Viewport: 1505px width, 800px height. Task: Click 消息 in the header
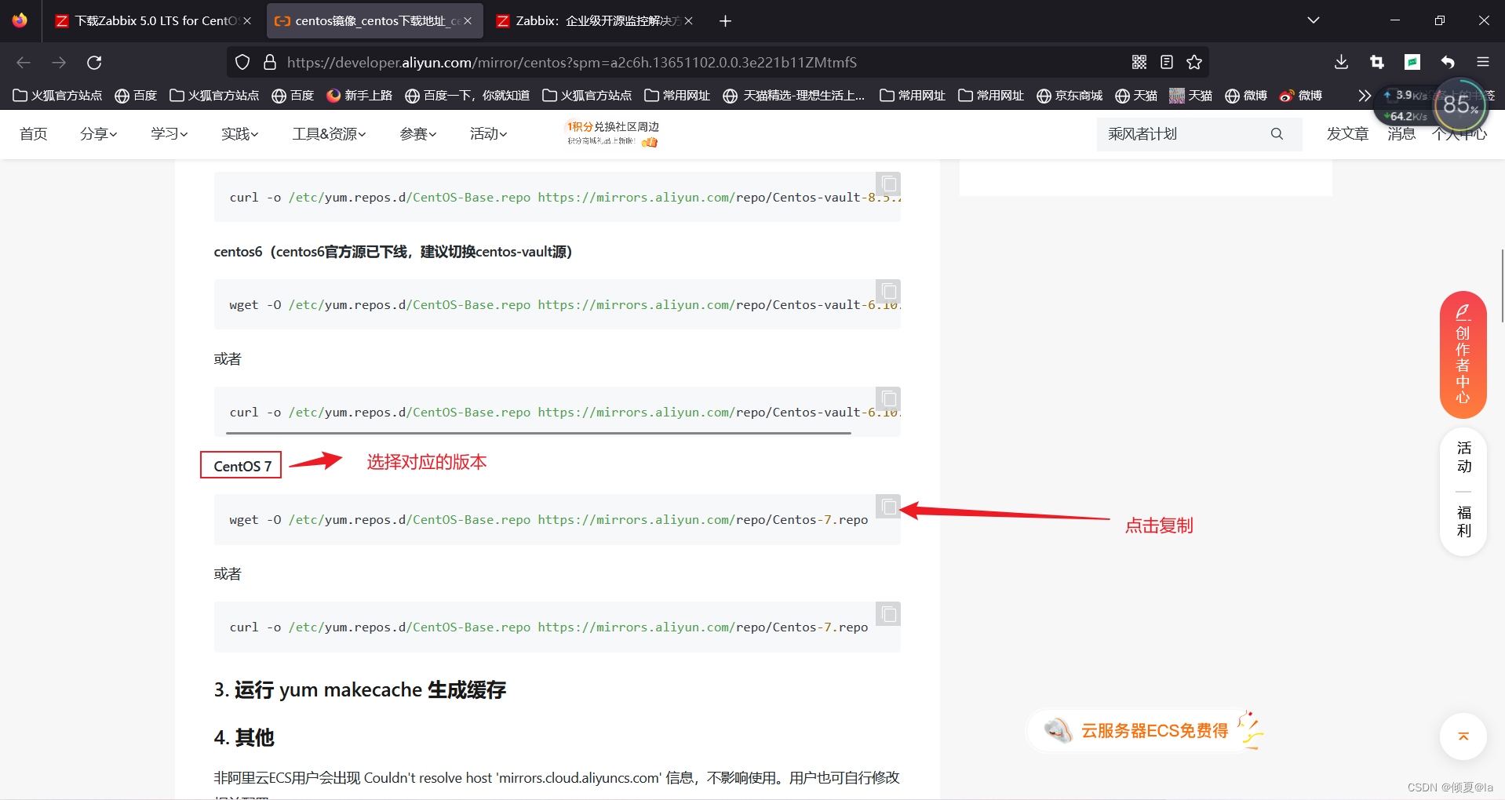(x=1401, y=134)
